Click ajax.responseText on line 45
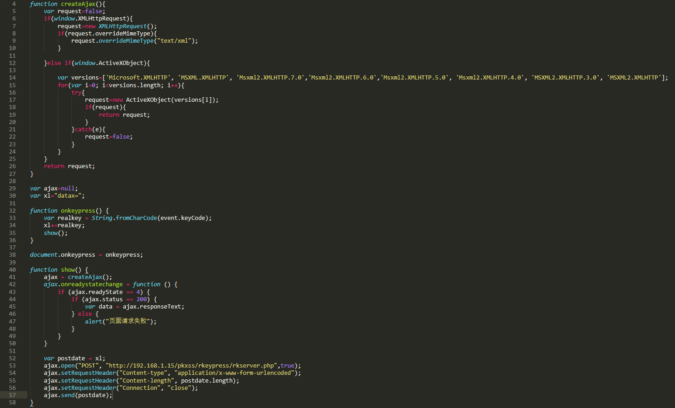675x408 pixels. 152,307
